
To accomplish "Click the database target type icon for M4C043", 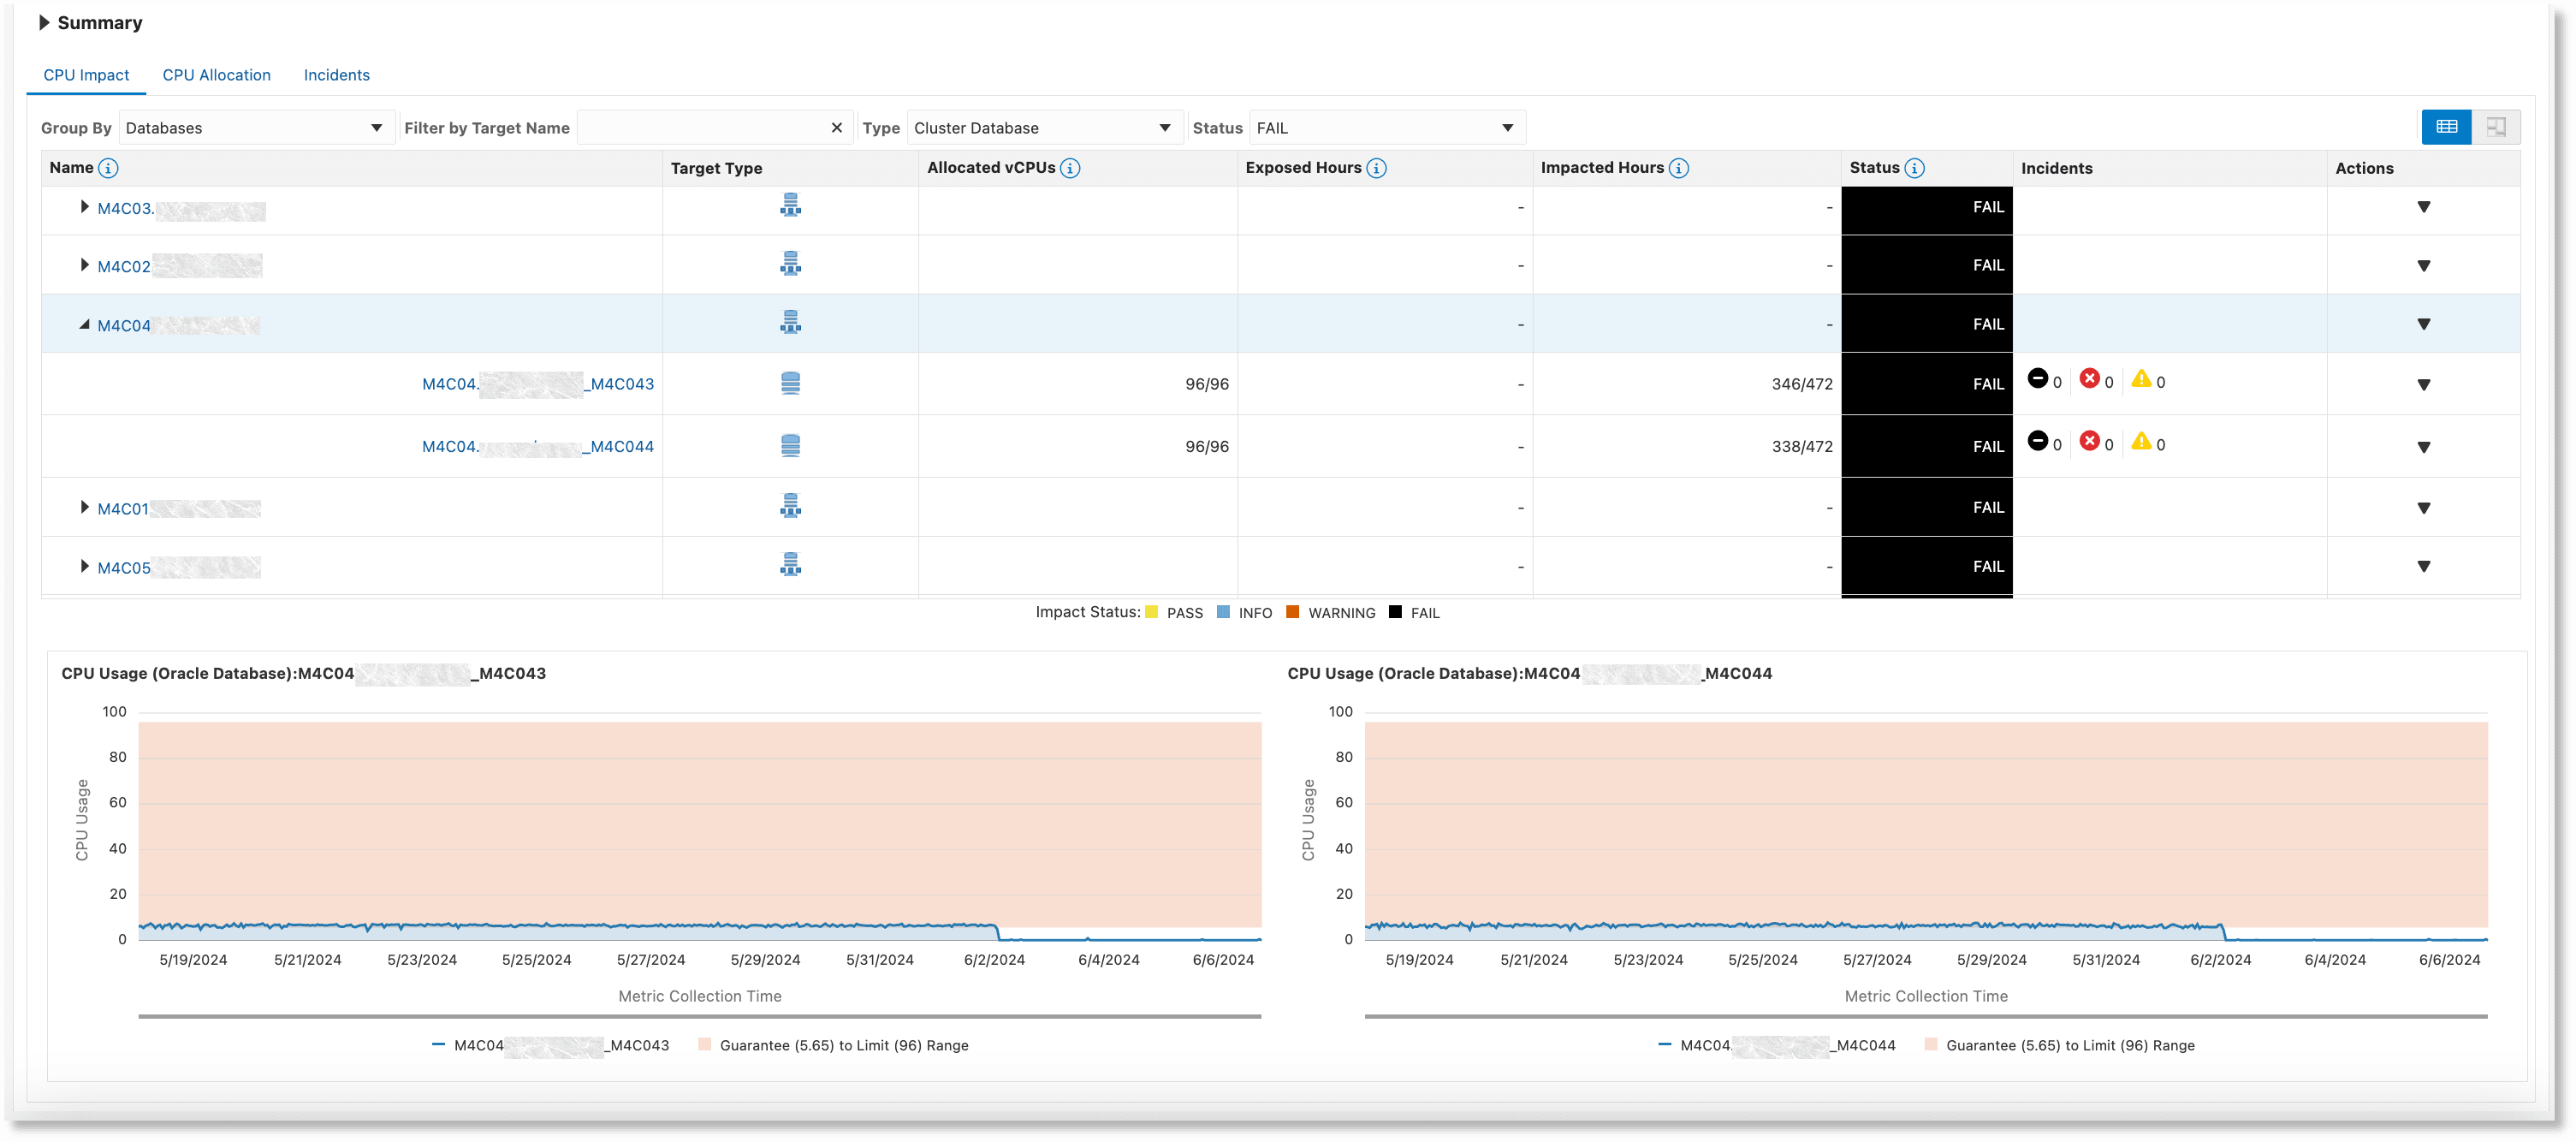I will coord(791,383).
